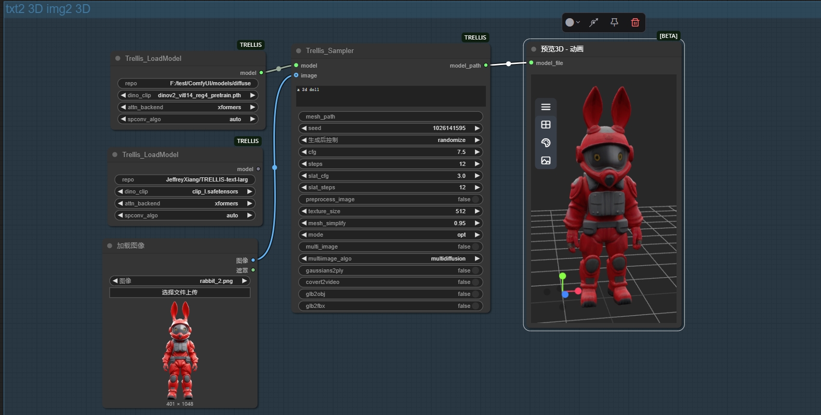Open the 3D preview hamburger menu
Image resolution: width=821 pixels, height=415 pixels.
tap(546, 107)
